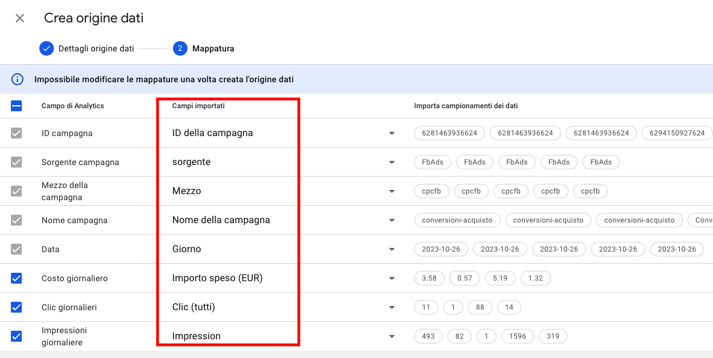Toggle the select-all header checkbox
The width and height of the screenshot is (713, 358).
[x=16, y=106]
